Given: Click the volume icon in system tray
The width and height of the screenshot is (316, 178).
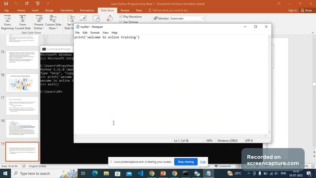Looking at the screenshot, I should point(276,174).
